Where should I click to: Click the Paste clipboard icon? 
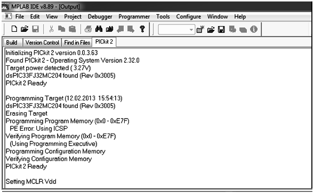[73, 29]
